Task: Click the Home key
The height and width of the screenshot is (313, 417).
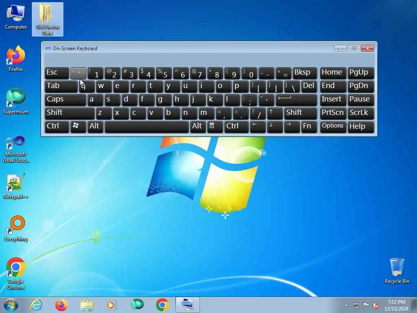Action: (333, 73)
